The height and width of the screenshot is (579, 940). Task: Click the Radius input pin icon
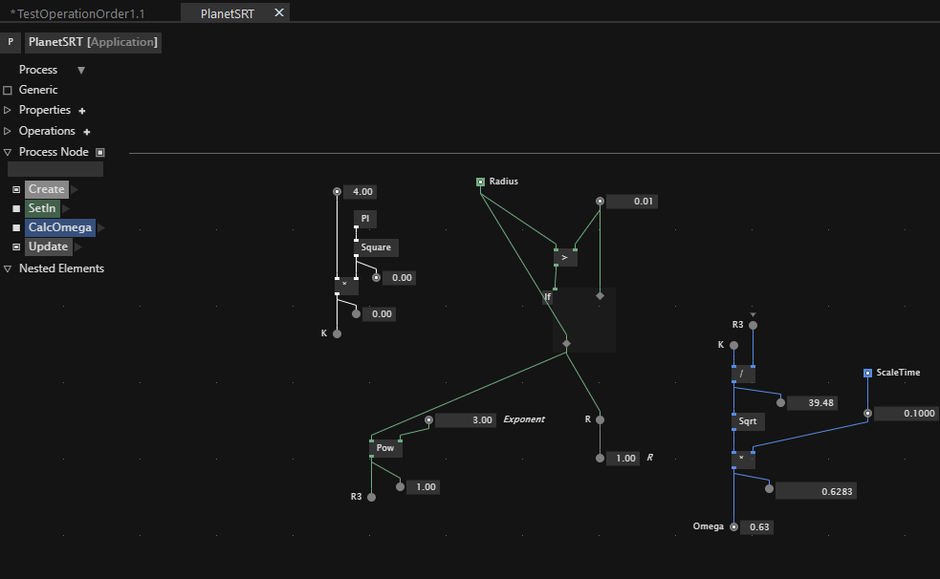point(481,182)
